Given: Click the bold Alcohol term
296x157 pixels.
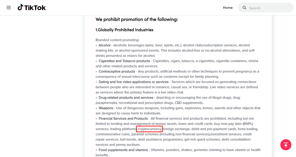Looking at the screenshot, I should pyautogui.click(x=104, y=45).
